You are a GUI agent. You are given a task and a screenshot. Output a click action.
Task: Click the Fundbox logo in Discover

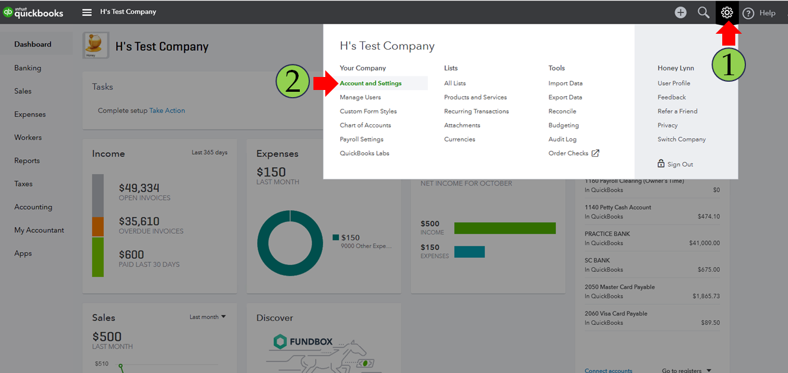303,342
